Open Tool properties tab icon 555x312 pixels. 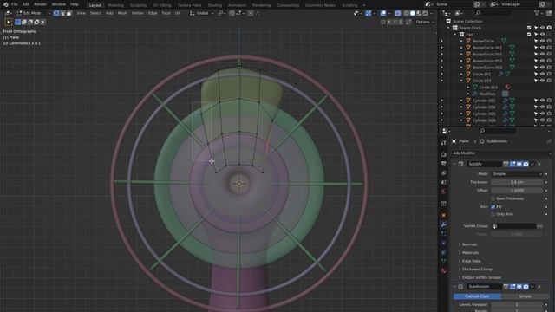(444, 143)
